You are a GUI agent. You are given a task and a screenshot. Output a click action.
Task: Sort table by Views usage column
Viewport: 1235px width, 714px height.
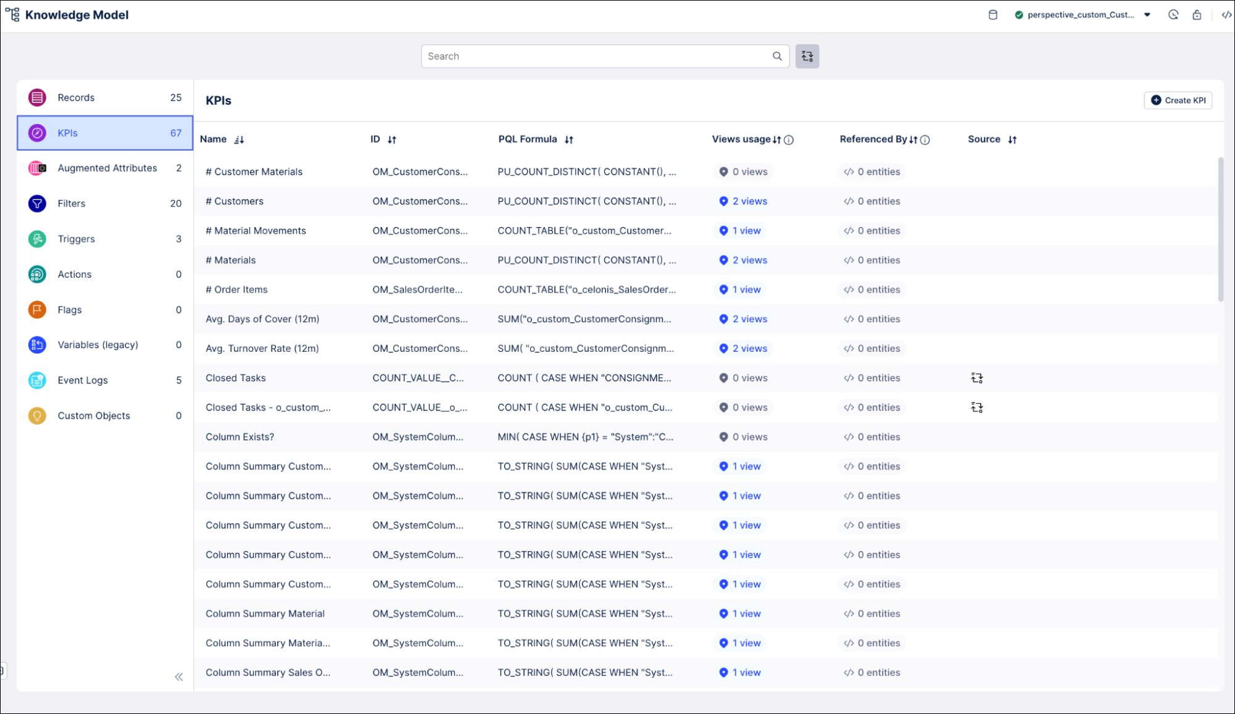(x=776, y=140)
